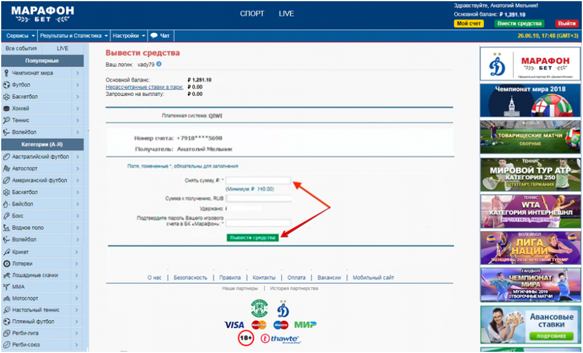The width and height of the screenshot is (583, 353).
Task: Open the Безопасность footer link
Action: [x=190, y=277]
